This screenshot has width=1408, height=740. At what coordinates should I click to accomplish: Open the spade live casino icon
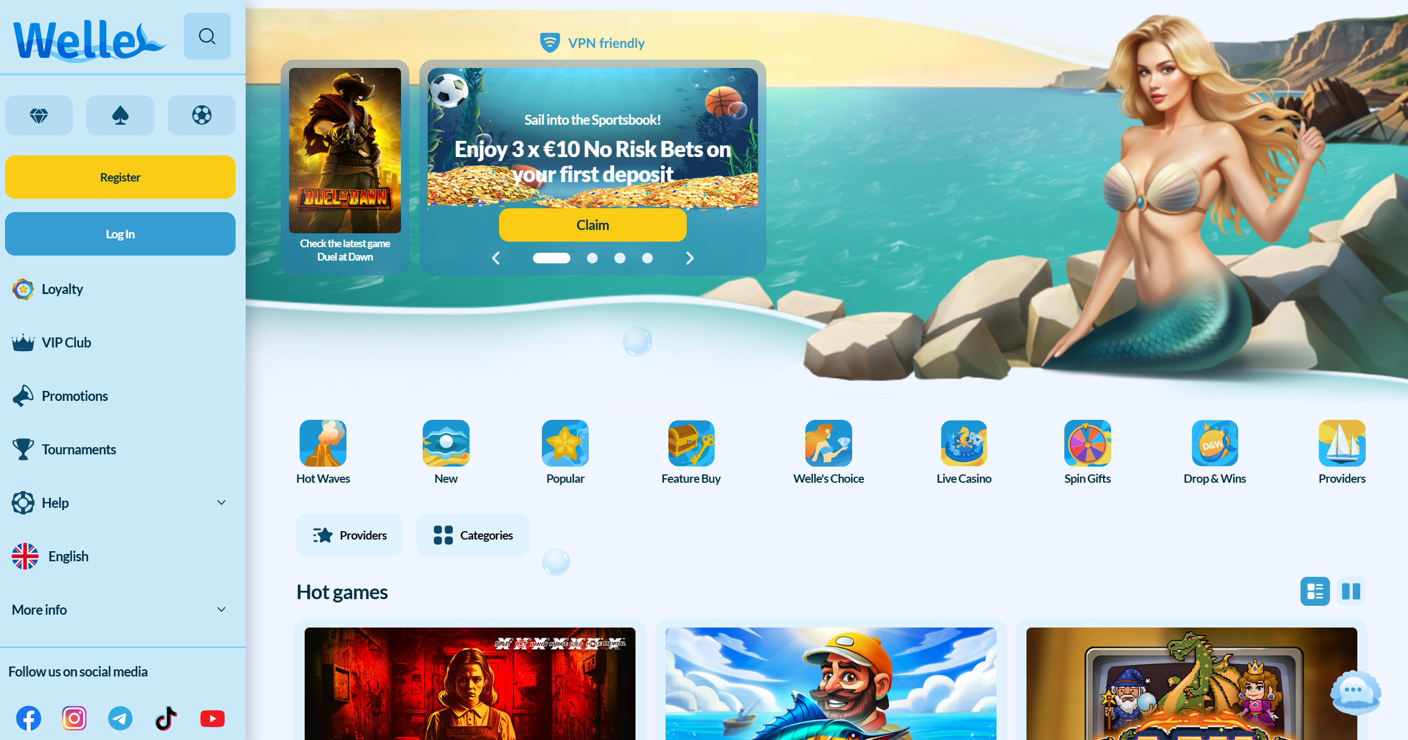(x=120, y=115)
